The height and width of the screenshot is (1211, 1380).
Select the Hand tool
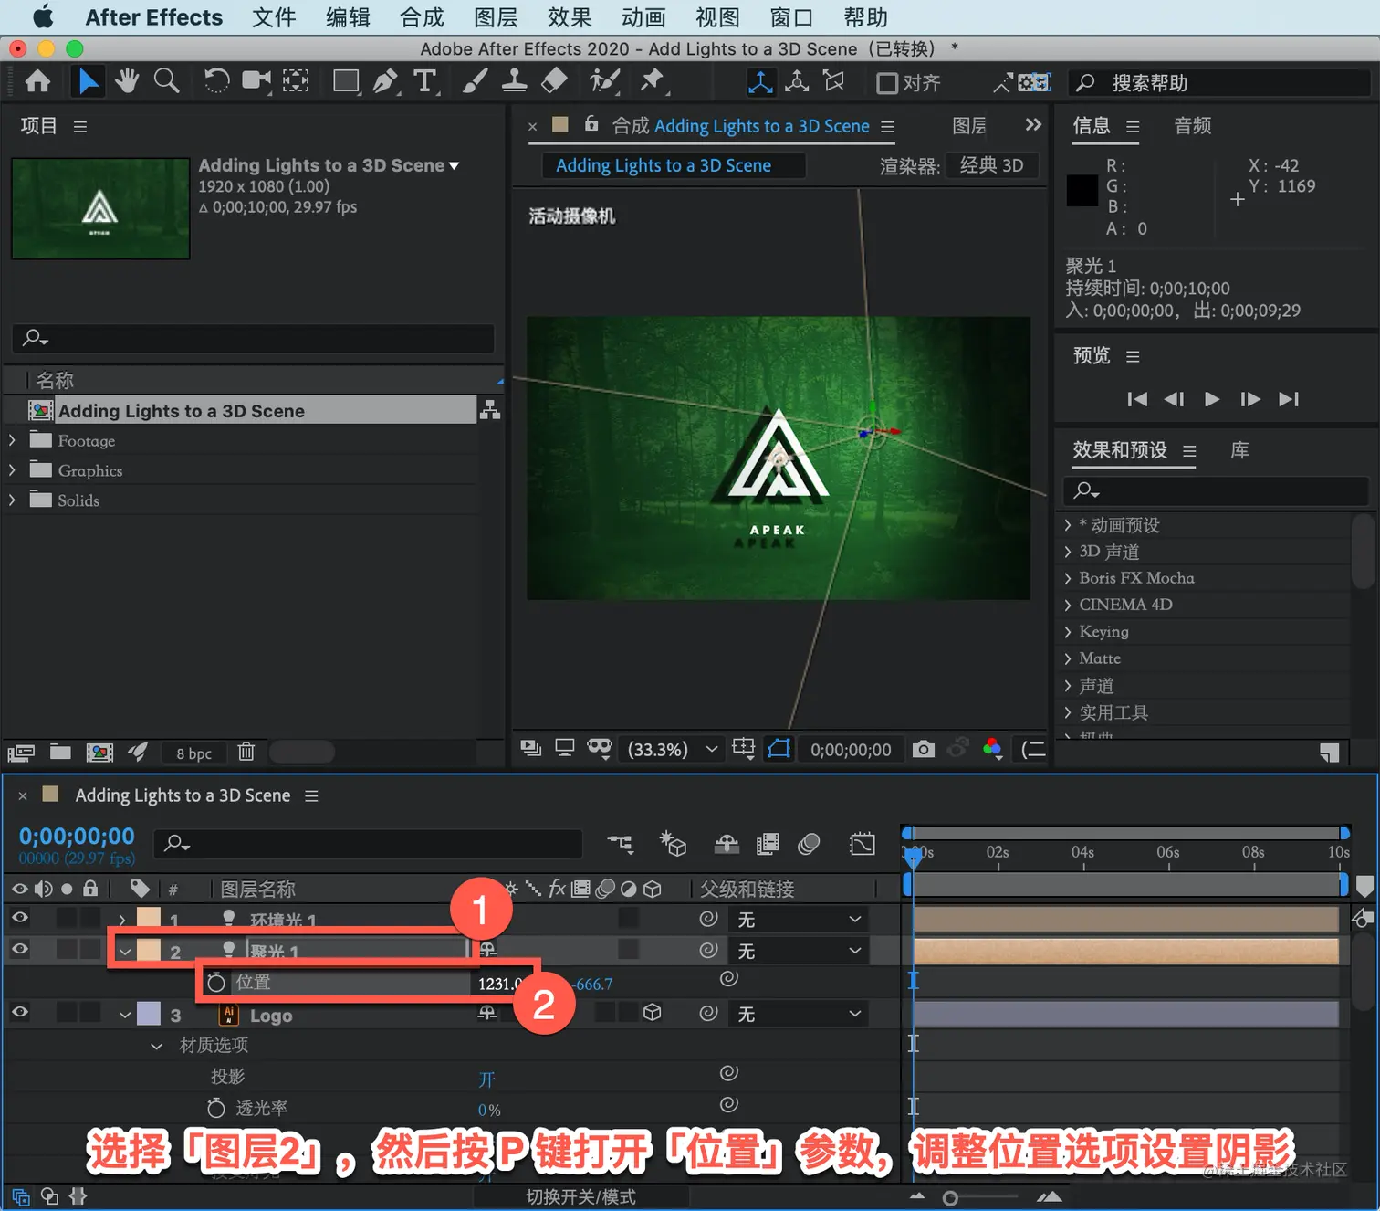(x=127, y=82)
